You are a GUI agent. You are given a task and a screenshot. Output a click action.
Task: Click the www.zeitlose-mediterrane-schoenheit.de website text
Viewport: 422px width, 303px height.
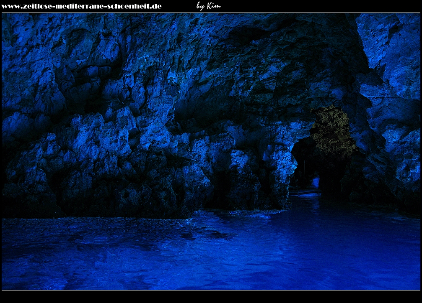tap(81, 6)
